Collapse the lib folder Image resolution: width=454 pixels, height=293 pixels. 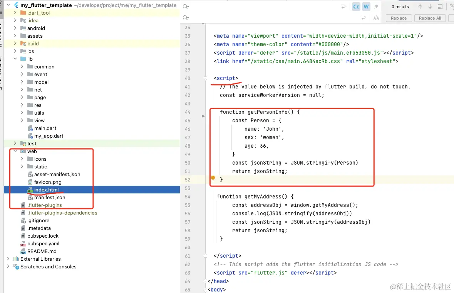click(x=15, y=59)
